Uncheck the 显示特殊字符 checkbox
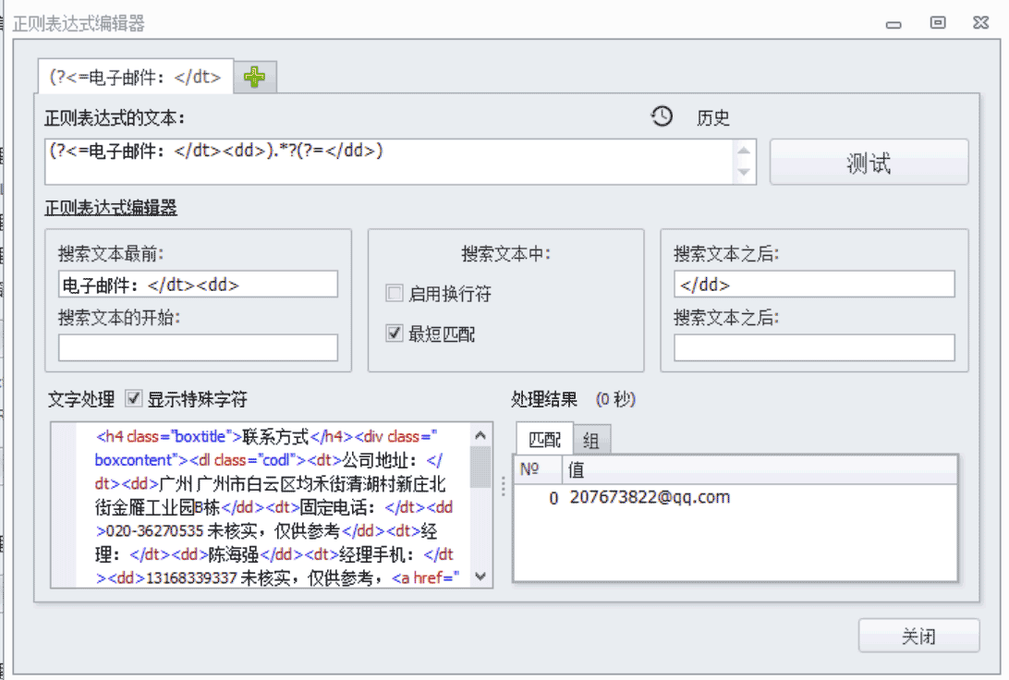 (x=133, y=399)
